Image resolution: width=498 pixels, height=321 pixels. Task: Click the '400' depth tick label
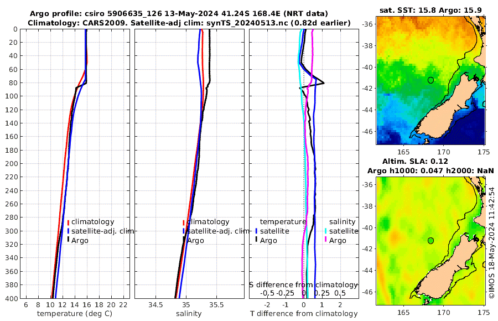click(x=12, y=298)
